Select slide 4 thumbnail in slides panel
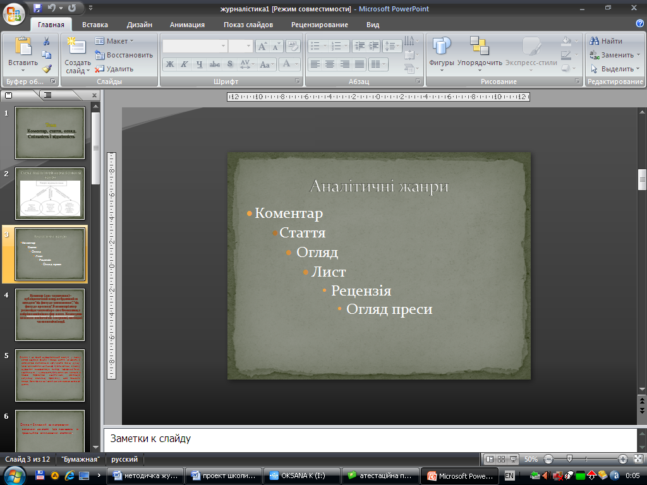Viewport: 647px width, 485px height. [x=50, y=316]
